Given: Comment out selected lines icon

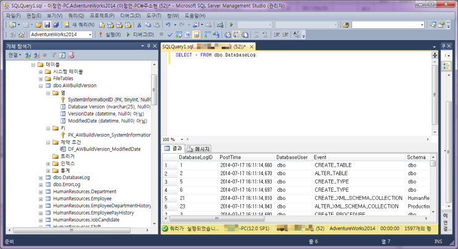Looking at the screenshot, I should 256,34.
